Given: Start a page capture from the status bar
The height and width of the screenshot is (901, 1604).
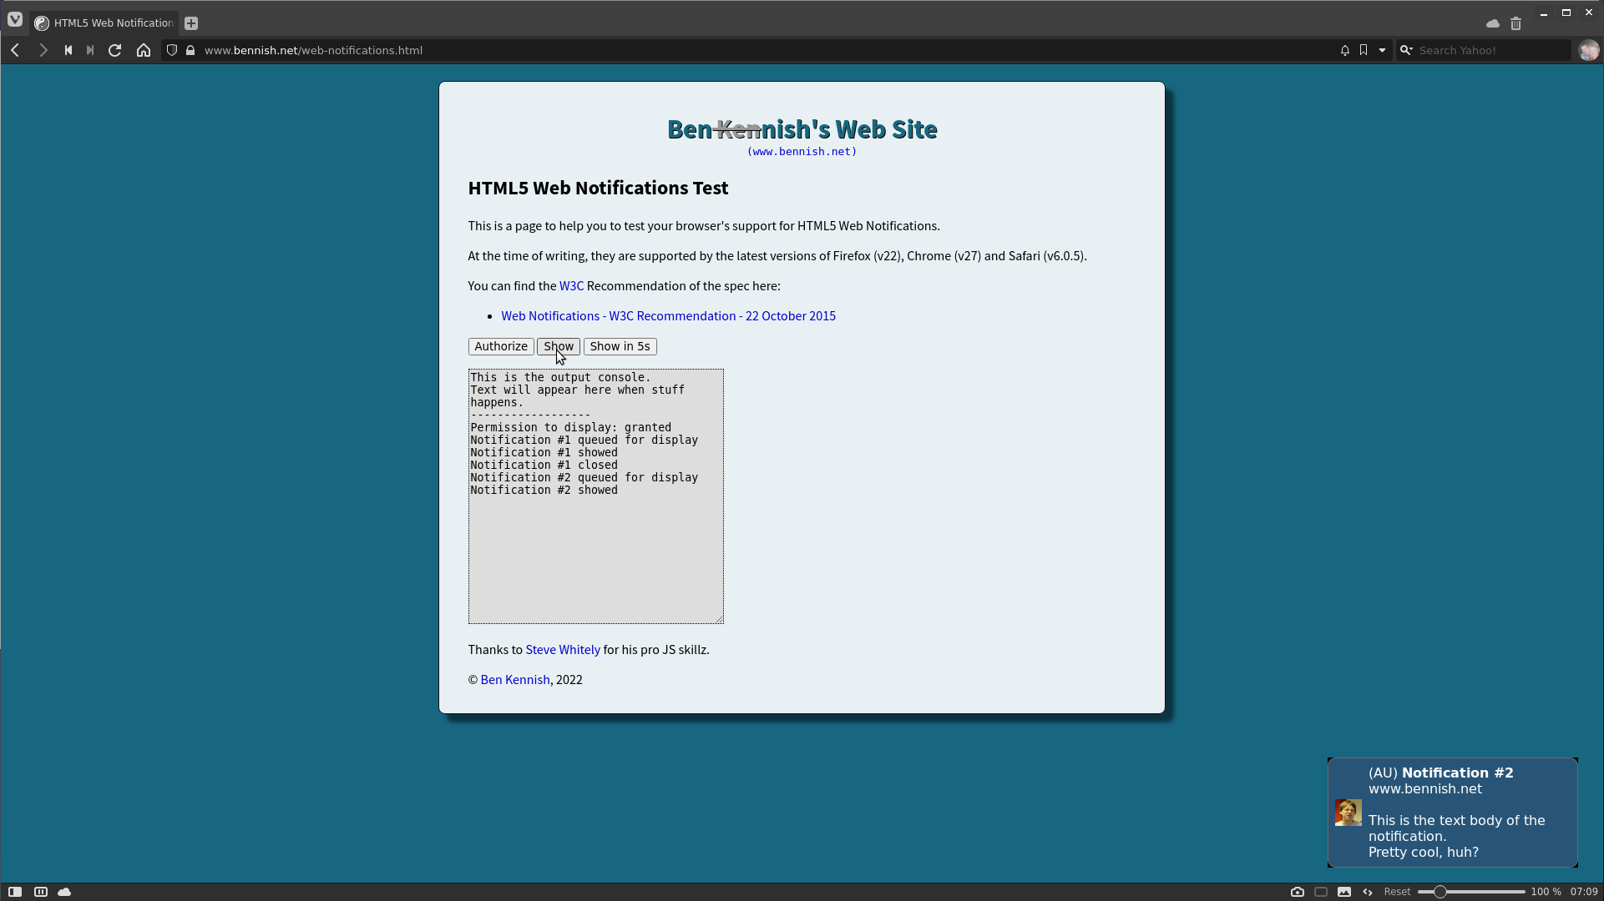Looking at the screenshot, I should click(x=1297, y=892).
